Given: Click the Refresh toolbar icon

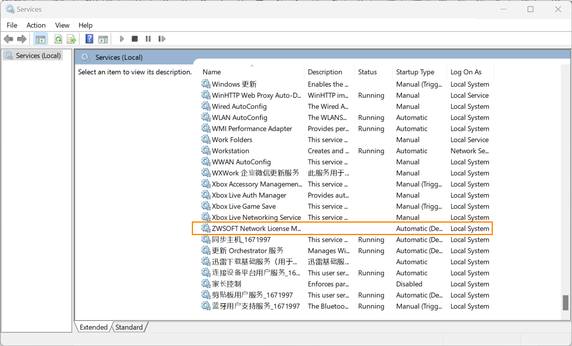Looking at the screenshot, I should [x=58, y=39].
